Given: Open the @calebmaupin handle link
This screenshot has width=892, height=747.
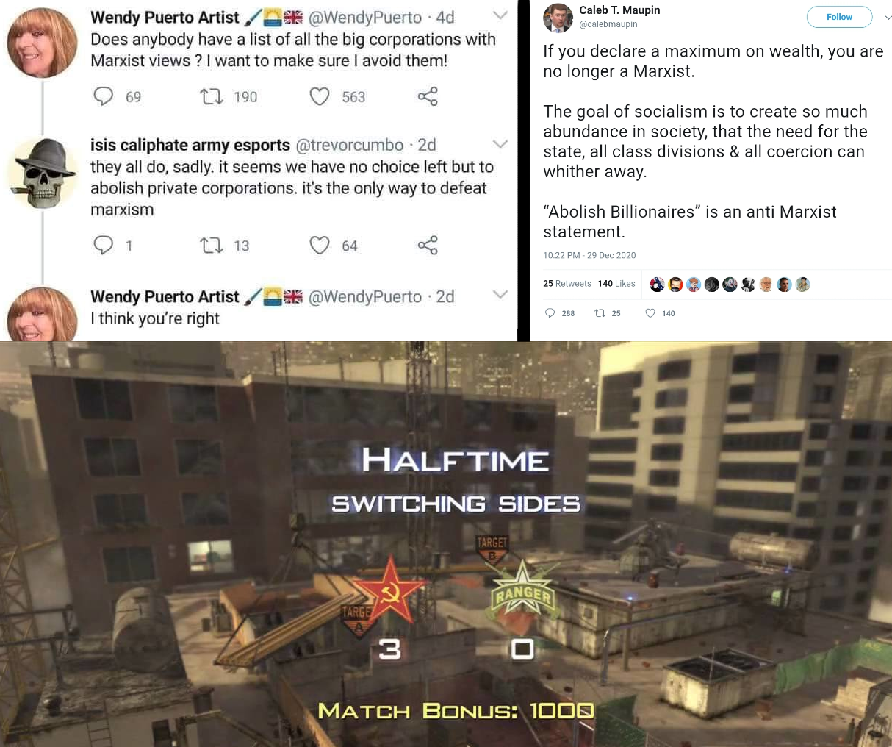Looking at the screenshot, I should [x=608, y=24].
